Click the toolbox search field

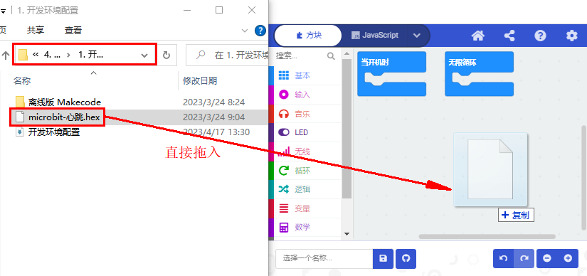300,55
